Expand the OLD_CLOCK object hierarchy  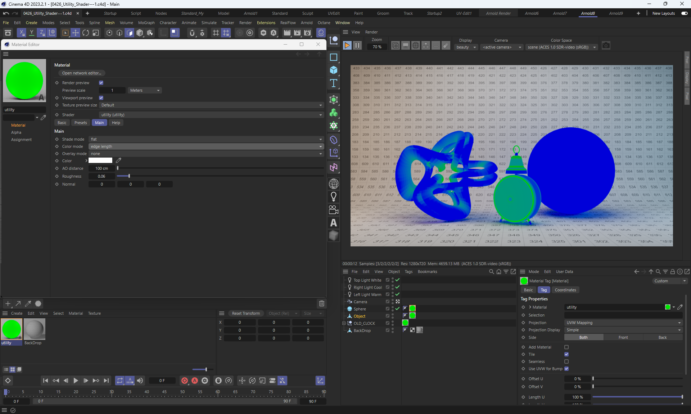tap(344, 323)
